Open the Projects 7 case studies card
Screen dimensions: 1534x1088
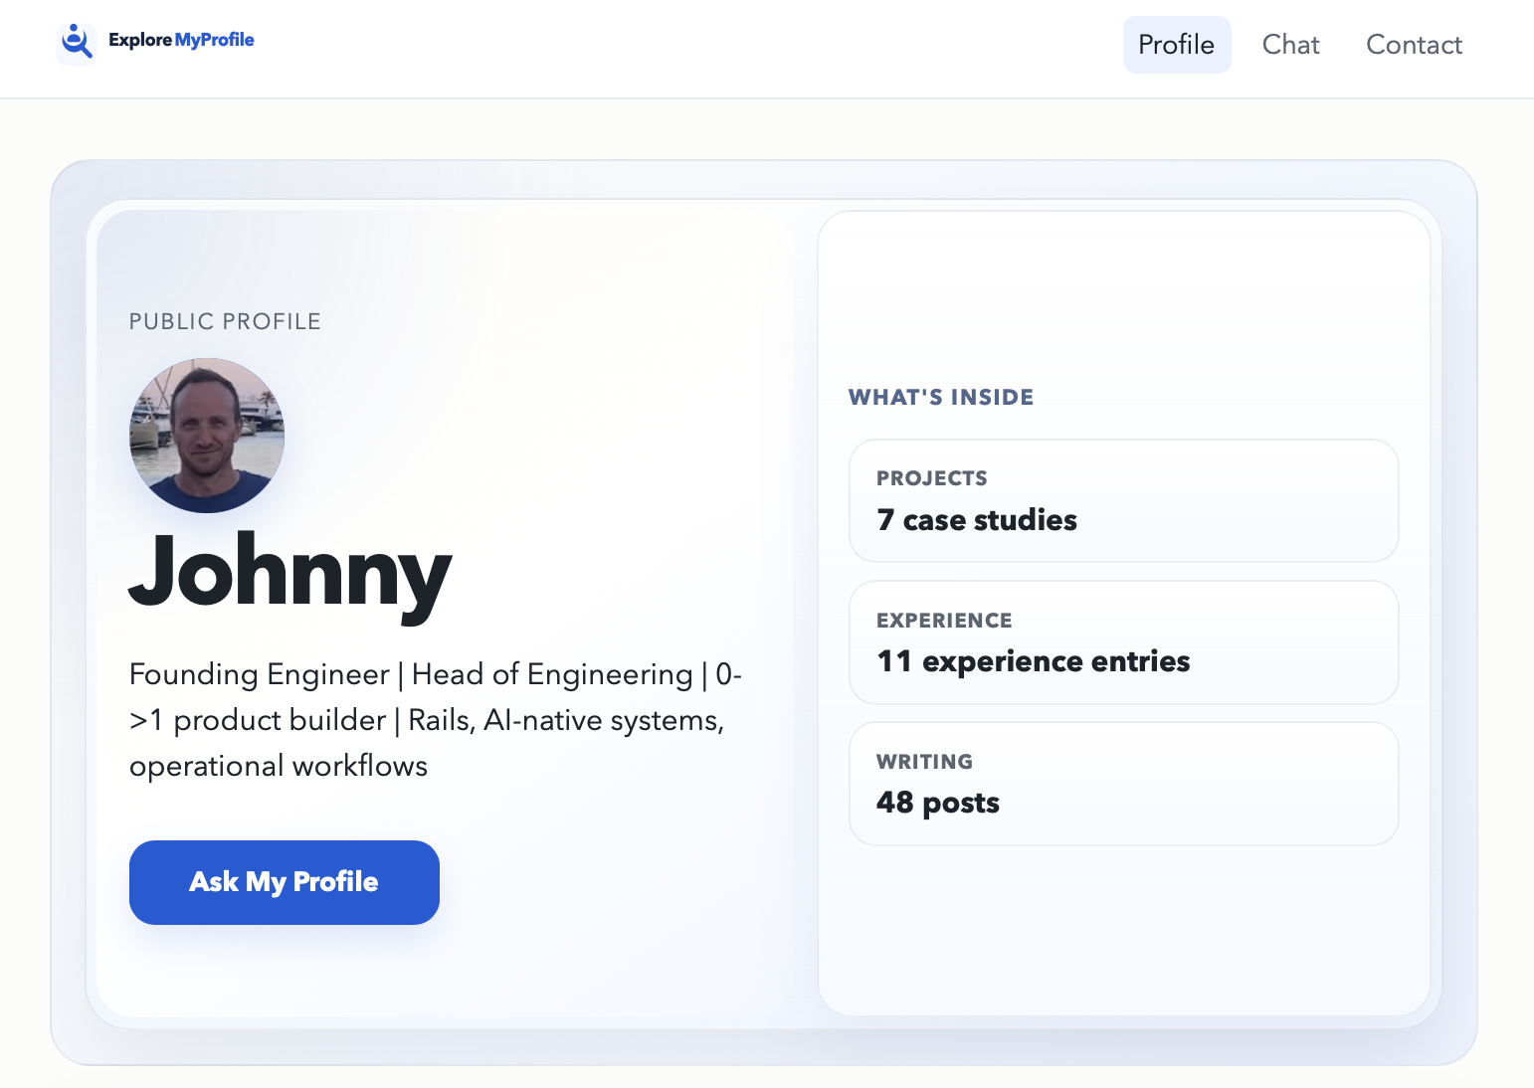point(1123,500)
